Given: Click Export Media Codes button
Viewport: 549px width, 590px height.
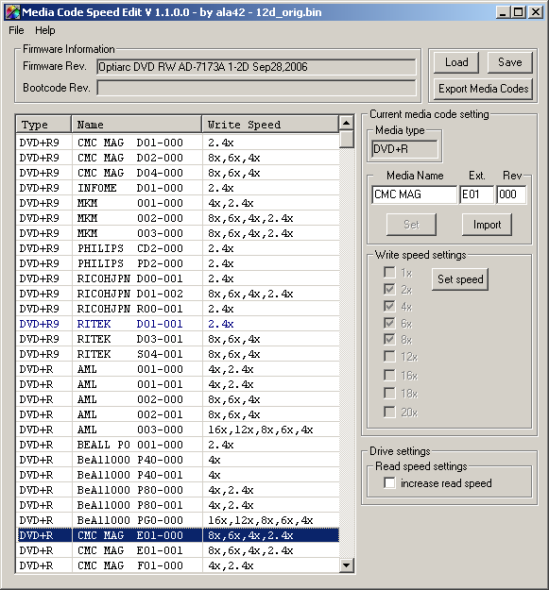Looking at the screenshot, I should coord(483,89).
